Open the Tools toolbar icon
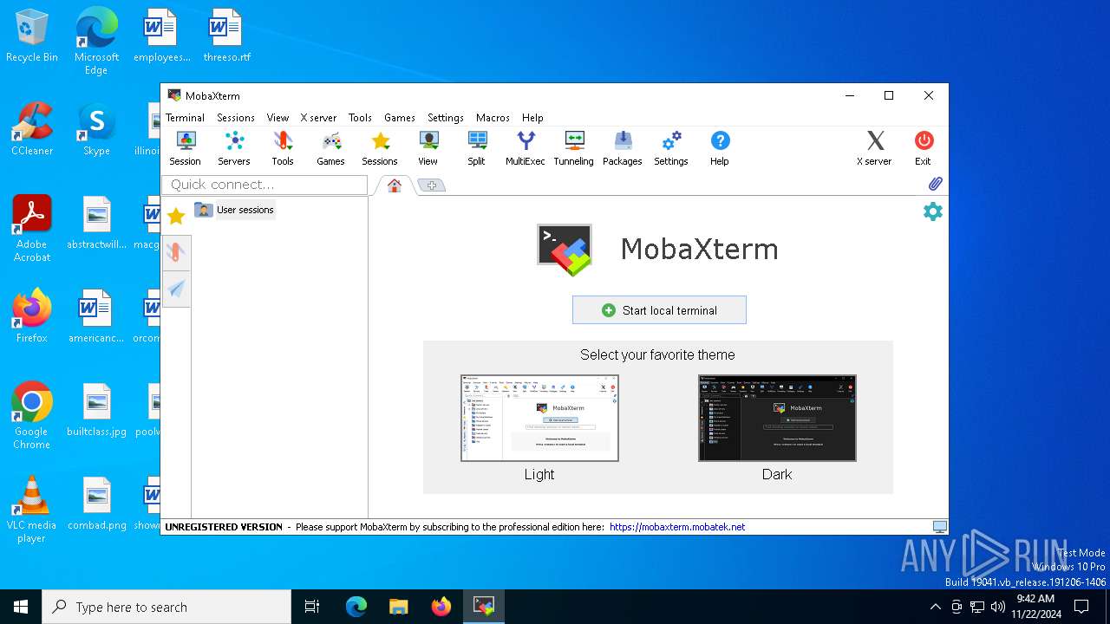 pyautogui.click(x=283, y=148)
